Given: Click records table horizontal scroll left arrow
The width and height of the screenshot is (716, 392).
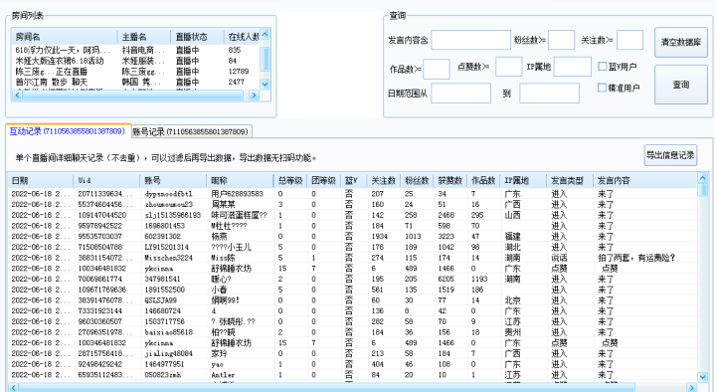Looking at the screenshot, I should click(x=13, y=388).
